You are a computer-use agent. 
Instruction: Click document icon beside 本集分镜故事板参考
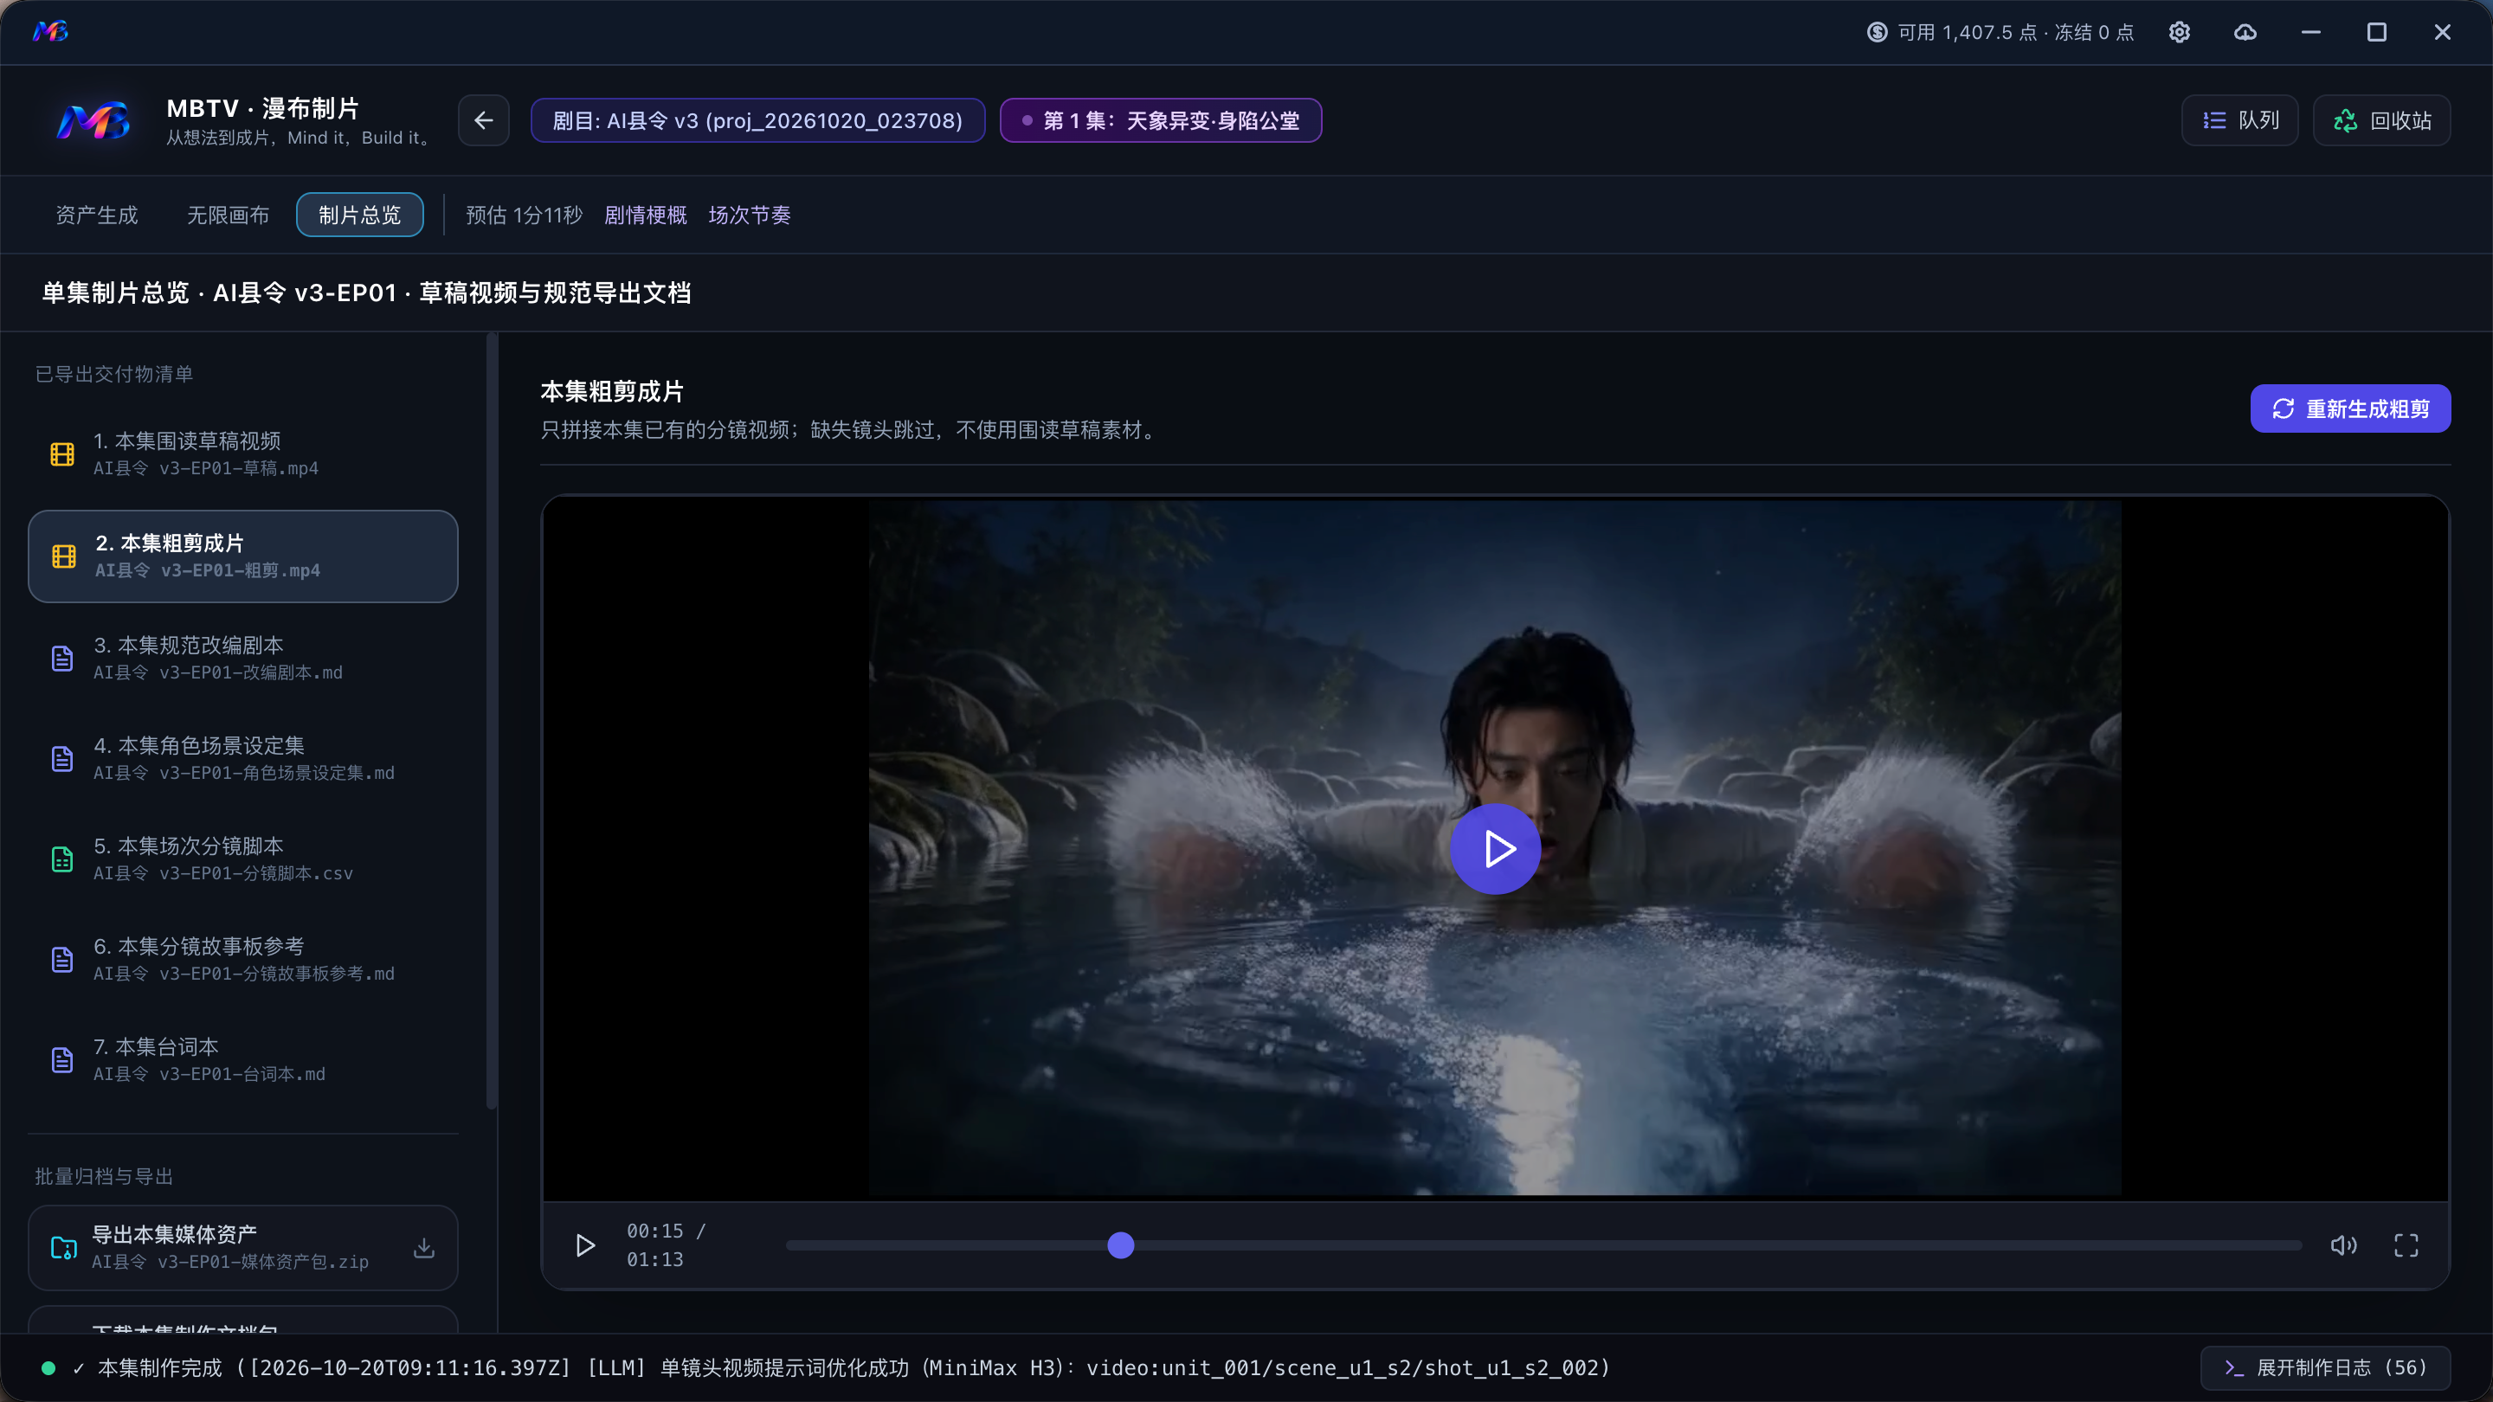62,961
